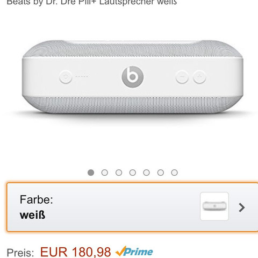The height and width of the screenshot is (258, 258).
Task: Tap the battery indicator dots on speaker
Action: coord(82,76)
